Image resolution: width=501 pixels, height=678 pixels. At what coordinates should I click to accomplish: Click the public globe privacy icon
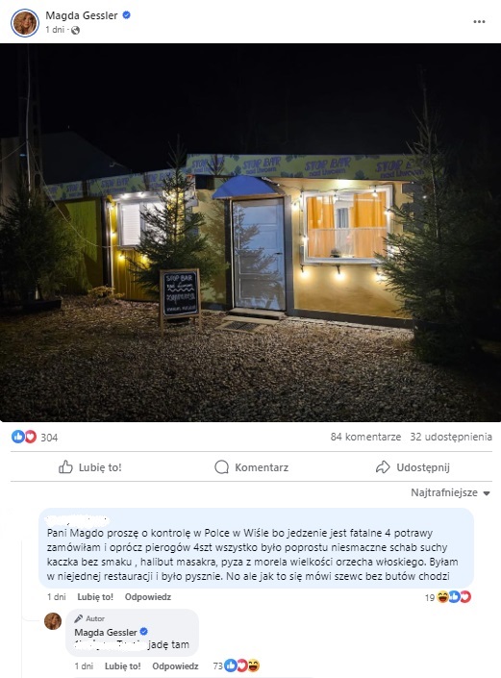pyautogui.click(x=75, y=30)
